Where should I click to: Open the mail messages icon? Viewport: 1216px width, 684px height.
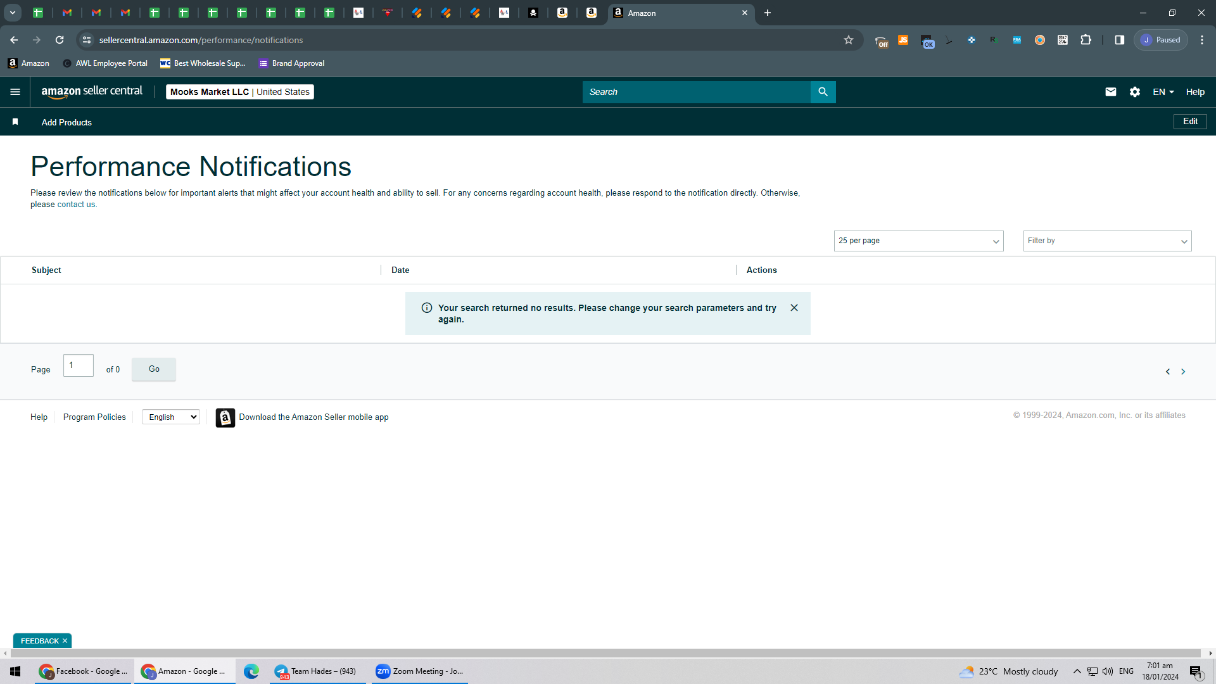click(1111, 92)
